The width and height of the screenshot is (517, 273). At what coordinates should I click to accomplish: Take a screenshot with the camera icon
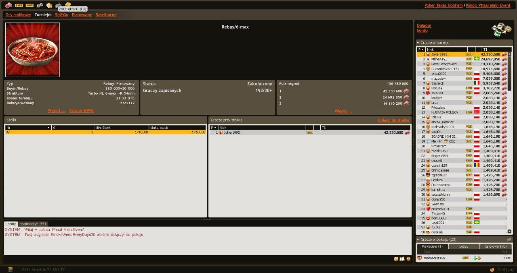(59, 5)
